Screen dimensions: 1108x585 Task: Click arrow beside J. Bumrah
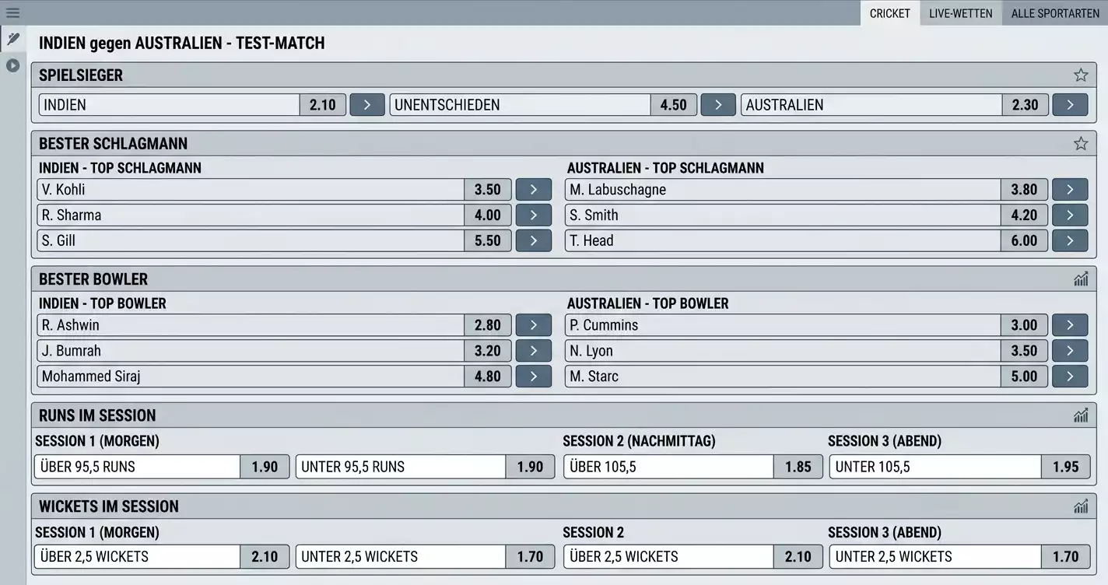534,351
